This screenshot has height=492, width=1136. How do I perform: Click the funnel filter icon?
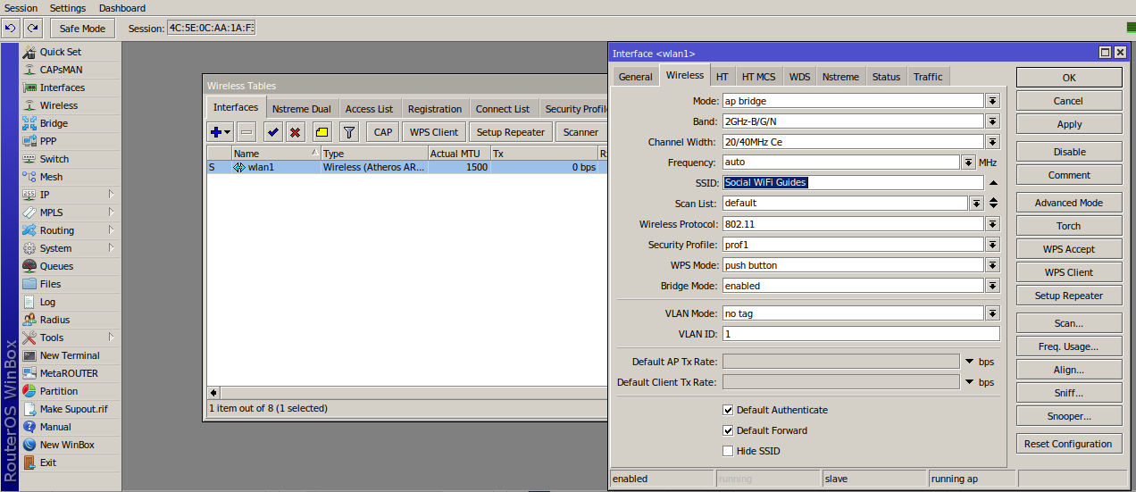pyautogui.click(x=349, y=132)
